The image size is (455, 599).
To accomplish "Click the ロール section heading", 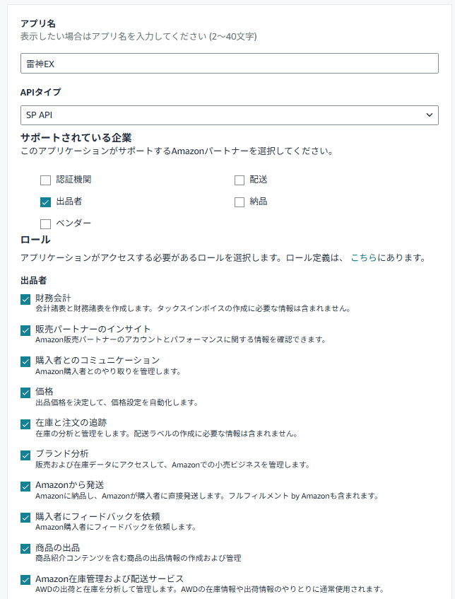I will pos(35,240).
